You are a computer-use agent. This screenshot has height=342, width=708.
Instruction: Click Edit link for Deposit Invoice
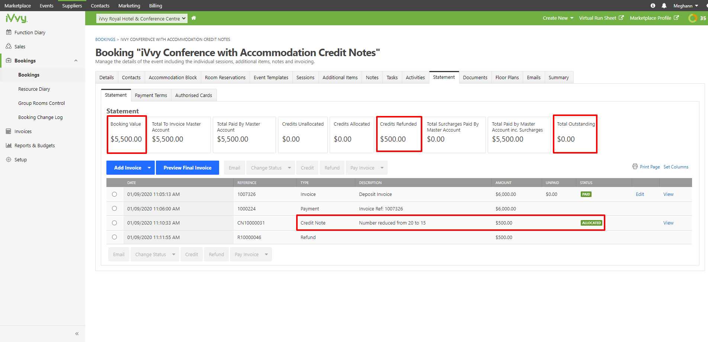(x=640, y=194)
